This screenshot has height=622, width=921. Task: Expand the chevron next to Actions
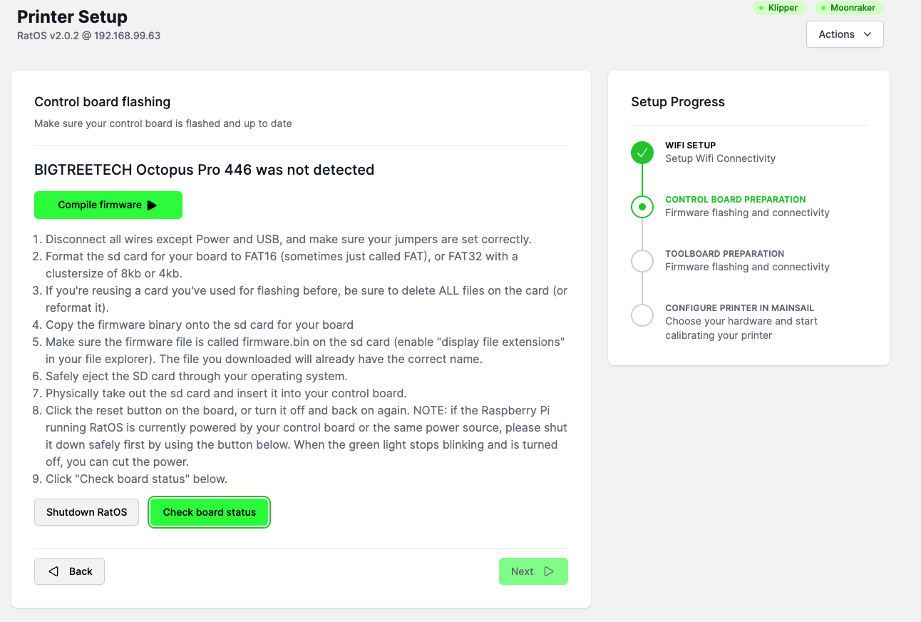[x=868, y=34]
